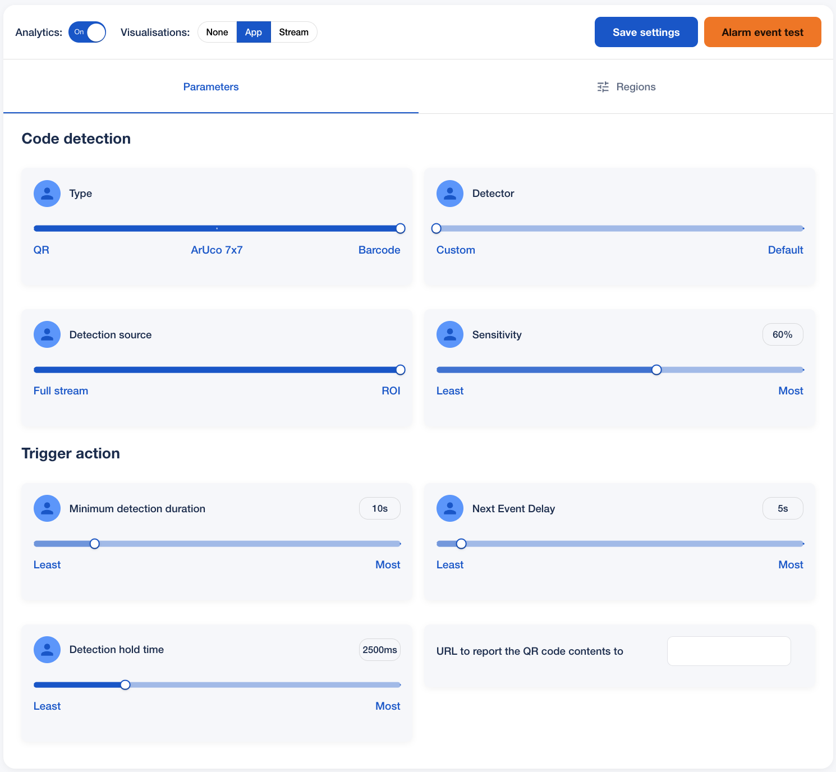
Task: Click the Next Event Delay icon
Action: (450, 508)
